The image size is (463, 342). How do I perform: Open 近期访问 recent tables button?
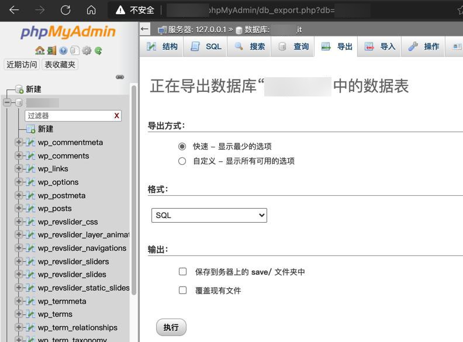[22, 64]
